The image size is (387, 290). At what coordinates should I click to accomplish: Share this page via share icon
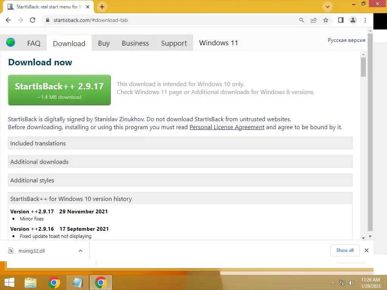click(314, 20)
